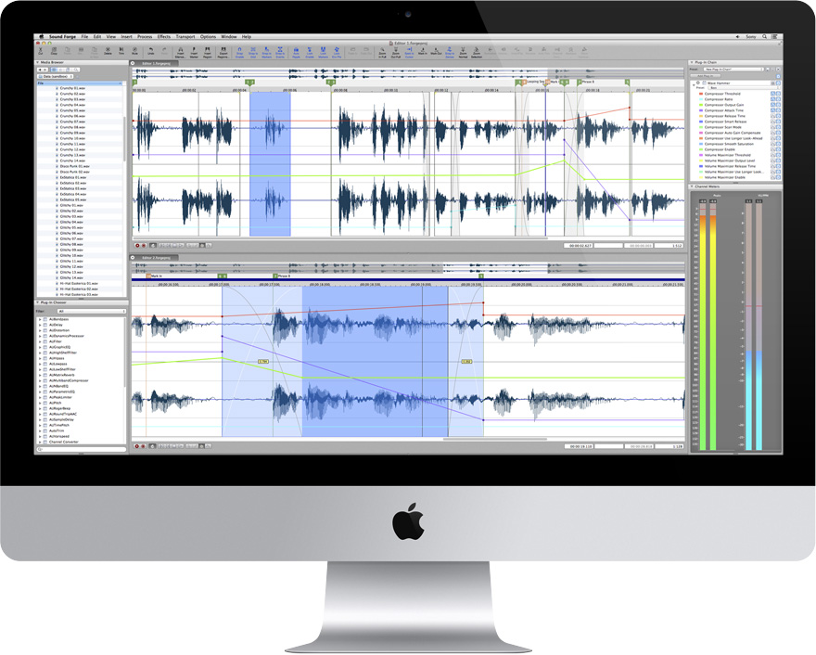Image resolution: width=816 pixels, height=655 pixels.
Task: Click the Insert Marker toolbar icon
Action: click(194, 52)
